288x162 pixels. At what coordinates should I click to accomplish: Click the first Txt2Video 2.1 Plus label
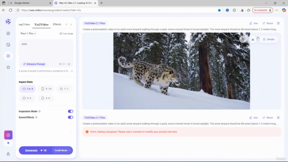[94, 23]
